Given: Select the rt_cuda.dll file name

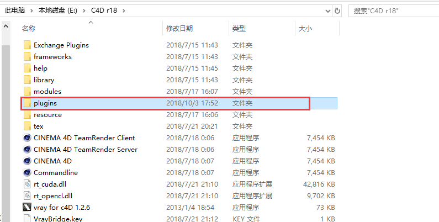Looking at the screenshot, I should point(50,184).
